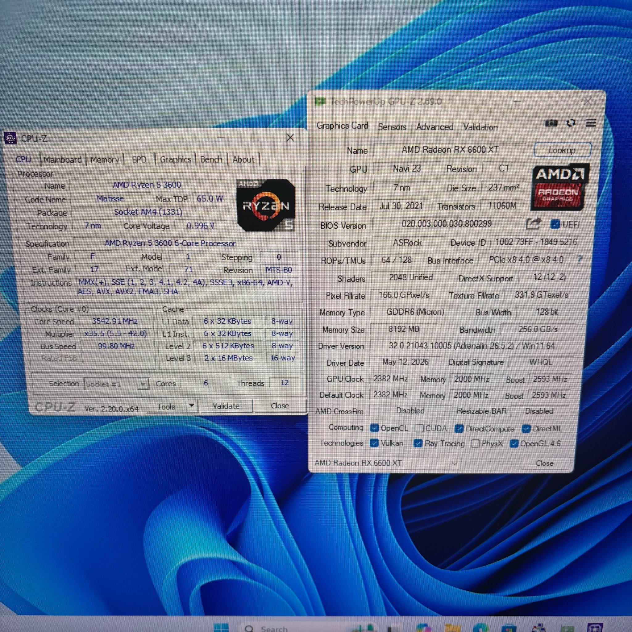The image size is (632, 632).
Task: Switch to the Advanced tab in GPU-Z
Action: 434,127
